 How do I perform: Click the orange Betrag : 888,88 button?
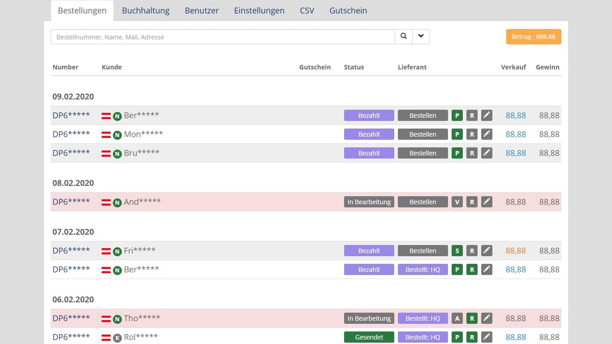pyautogui.click(x=533, y=37)
